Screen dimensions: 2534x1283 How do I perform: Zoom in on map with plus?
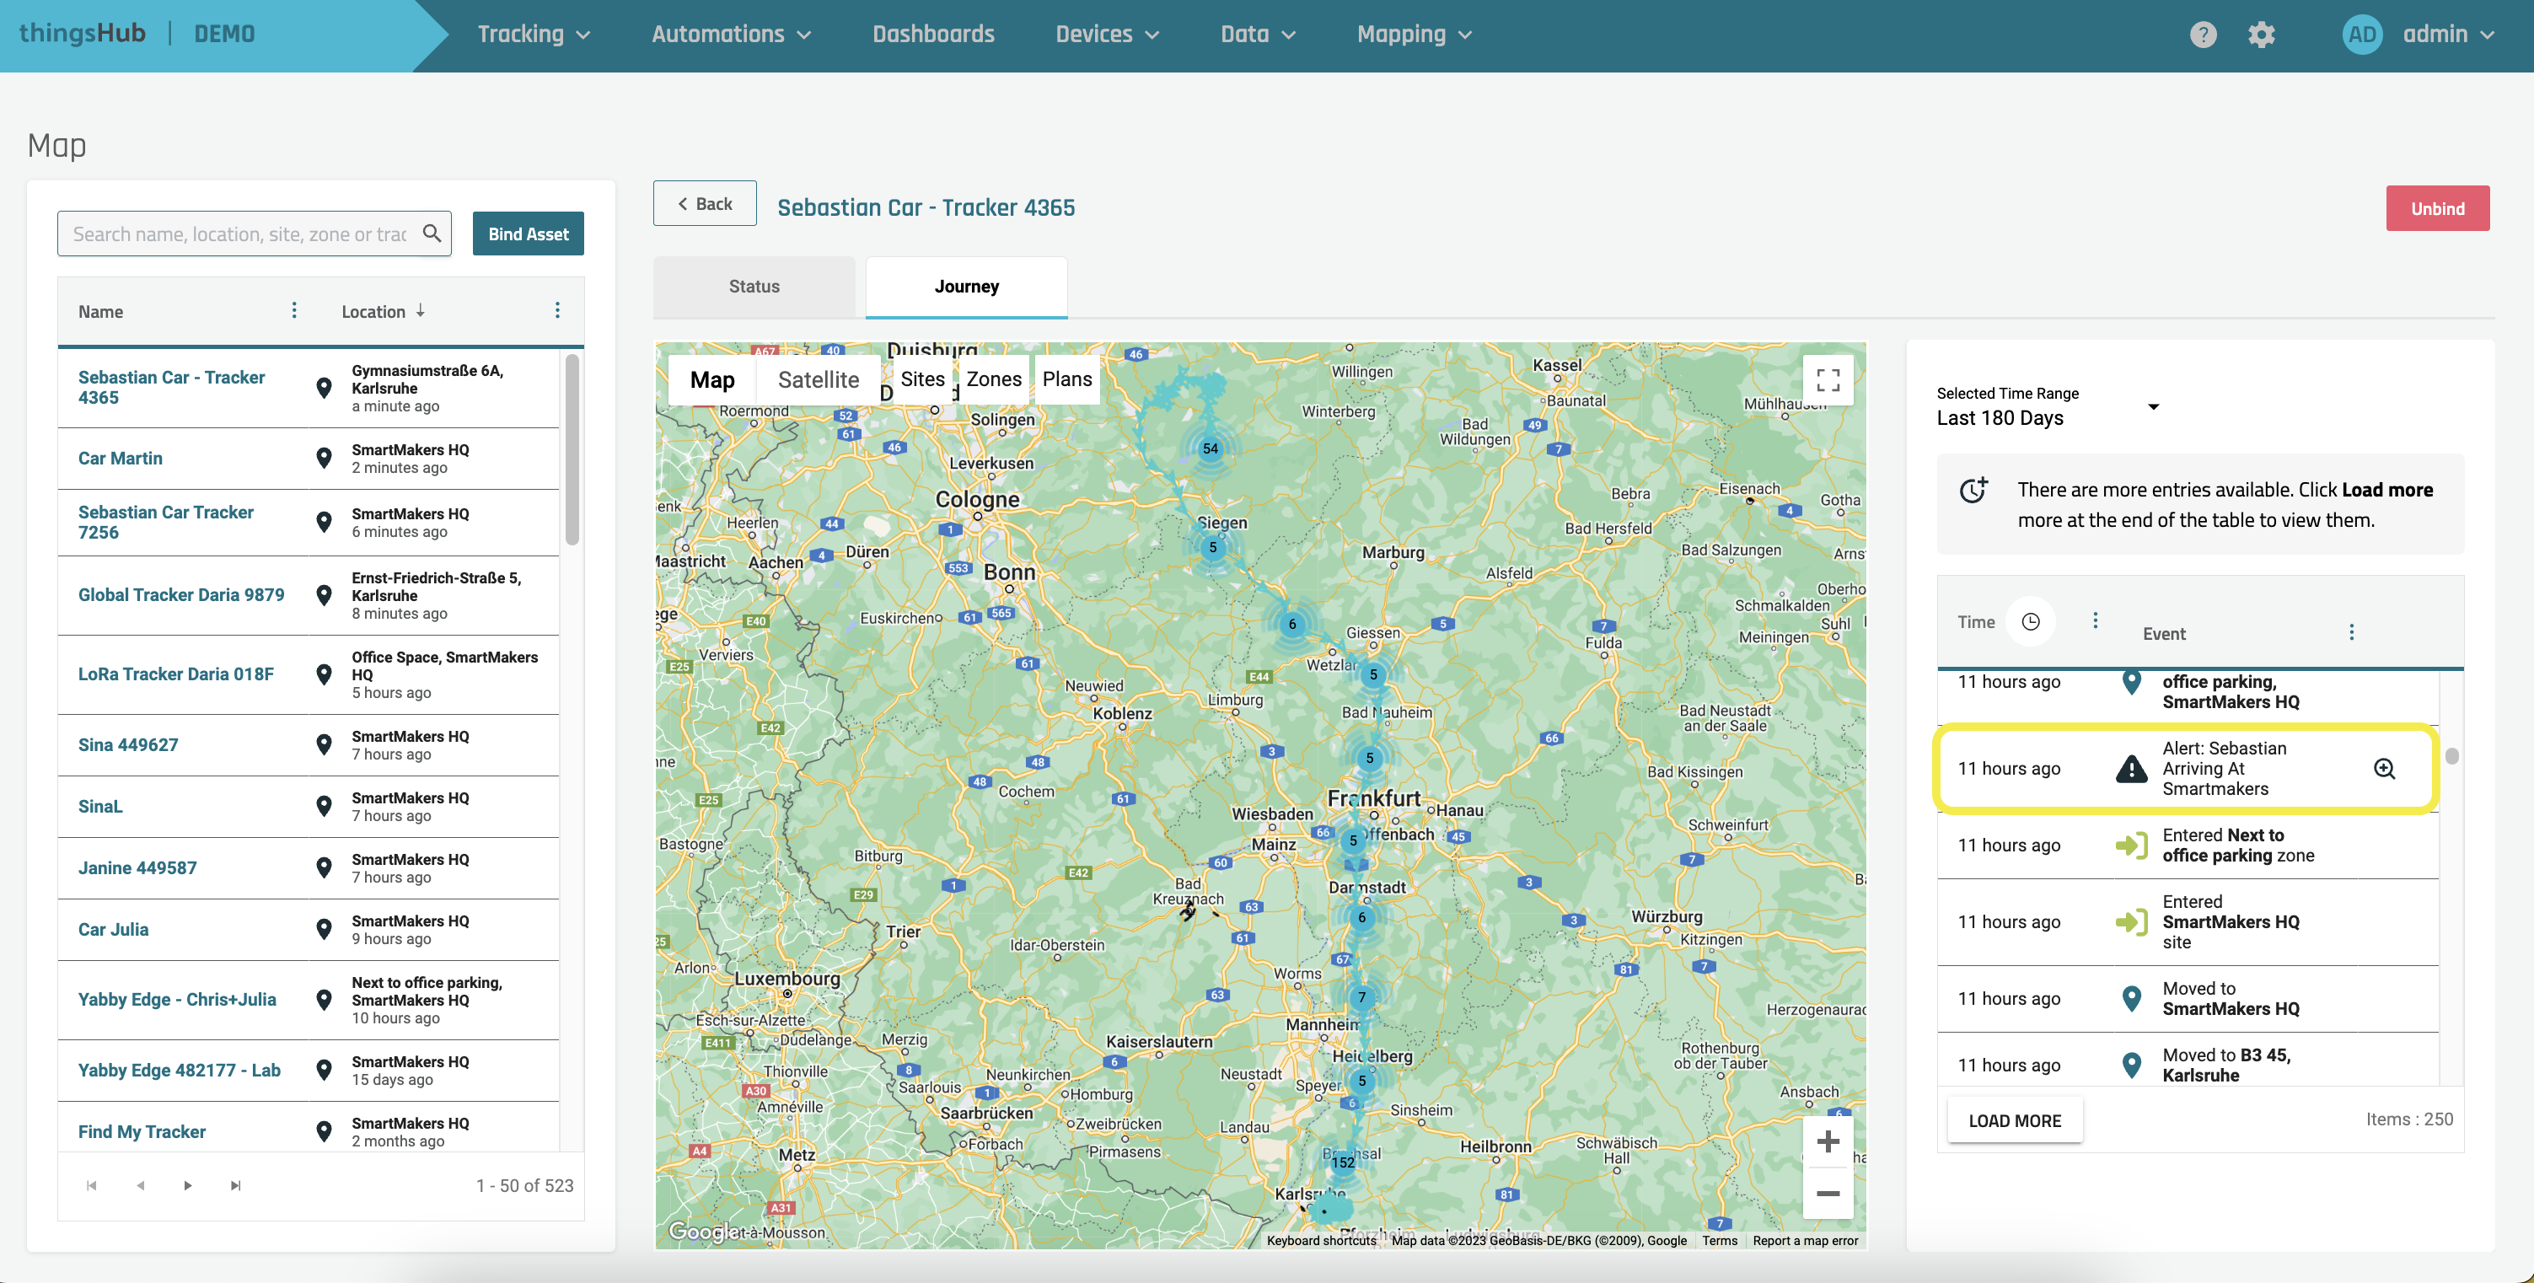[x=1827, y=1141]
